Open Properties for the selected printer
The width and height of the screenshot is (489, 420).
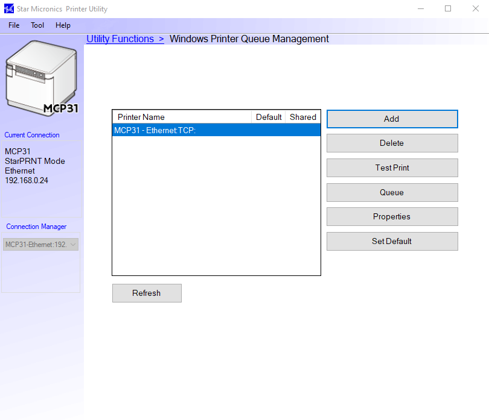coord(392,216)
